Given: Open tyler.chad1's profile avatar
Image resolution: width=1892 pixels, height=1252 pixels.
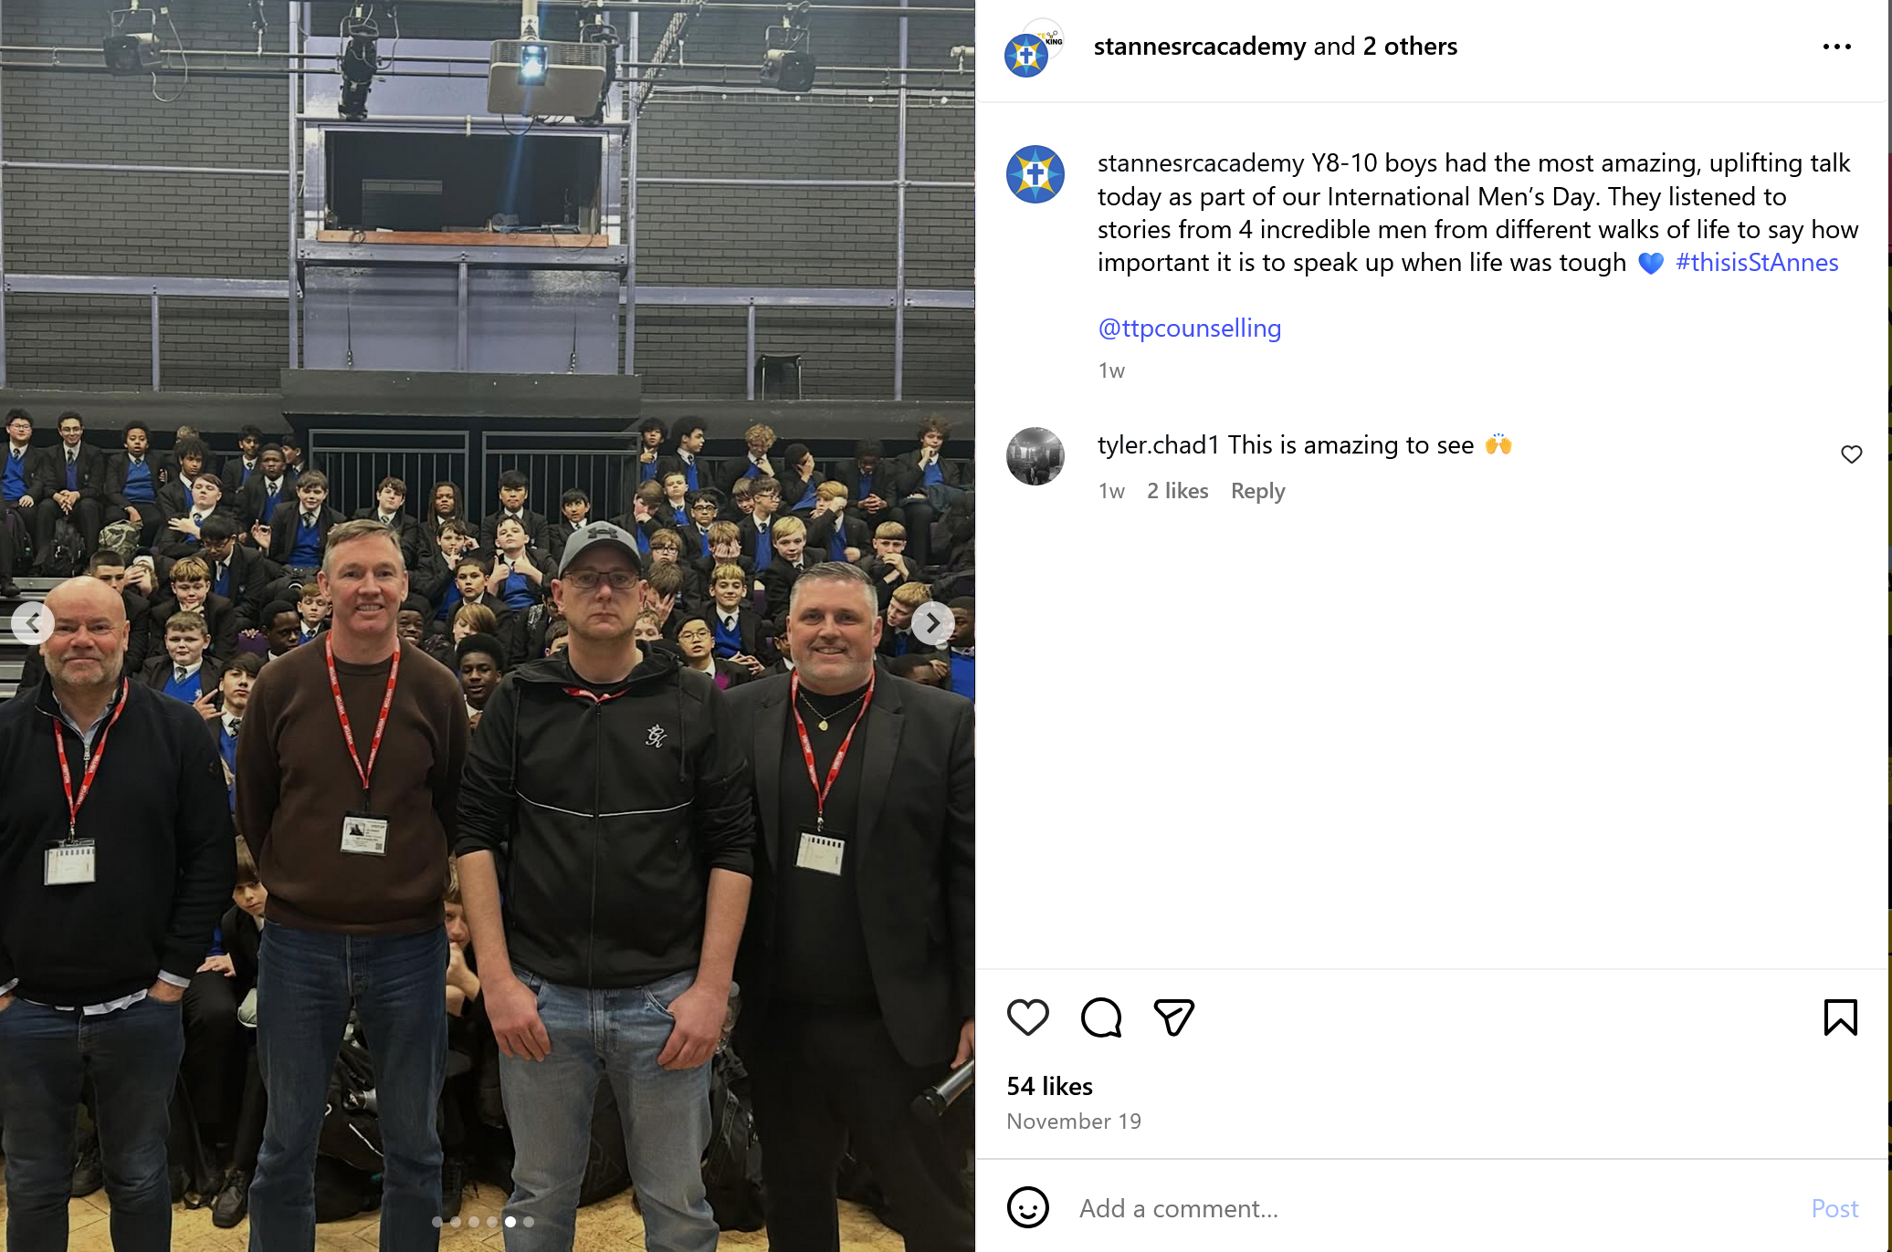Looking at the screenshot, I should click(x=1035, y=456).
